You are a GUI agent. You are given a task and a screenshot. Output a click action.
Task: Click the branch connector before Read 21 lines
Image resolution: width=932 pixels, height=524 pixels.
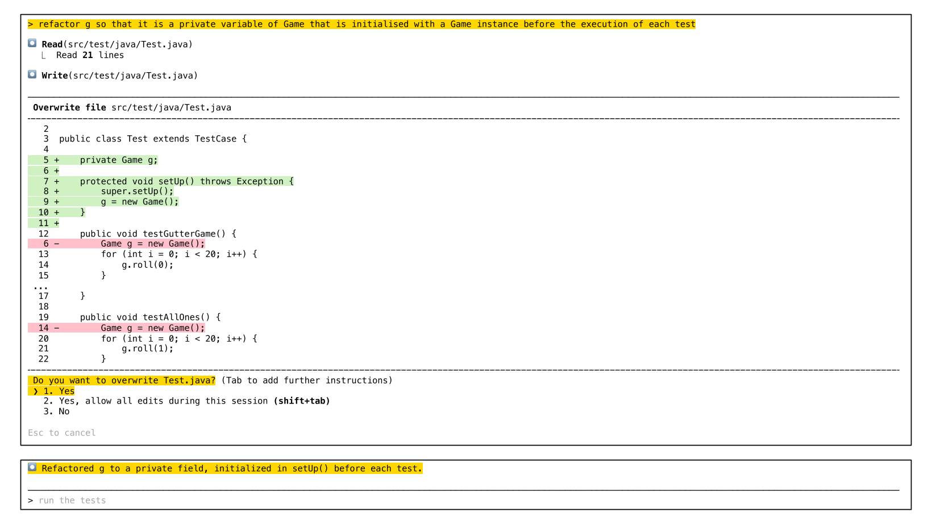44,56
